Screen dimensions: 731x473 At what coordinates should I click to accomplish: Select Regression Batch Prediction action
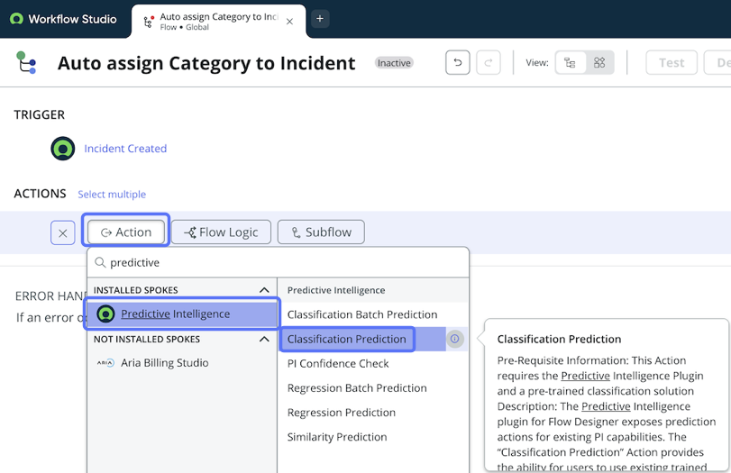(x=357, y=388)
